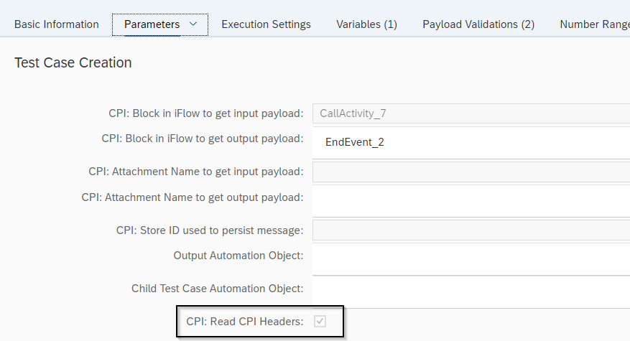Click the 'CPI: Read CPI Headers' label
The height and width of the screenshot is (341, 630).
pyautogui.click(x=244, y=322)
